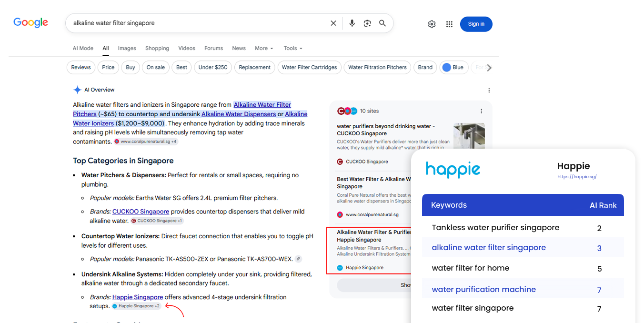
Task: Open CUCKOO Singapore brand link
Action: 141,212
